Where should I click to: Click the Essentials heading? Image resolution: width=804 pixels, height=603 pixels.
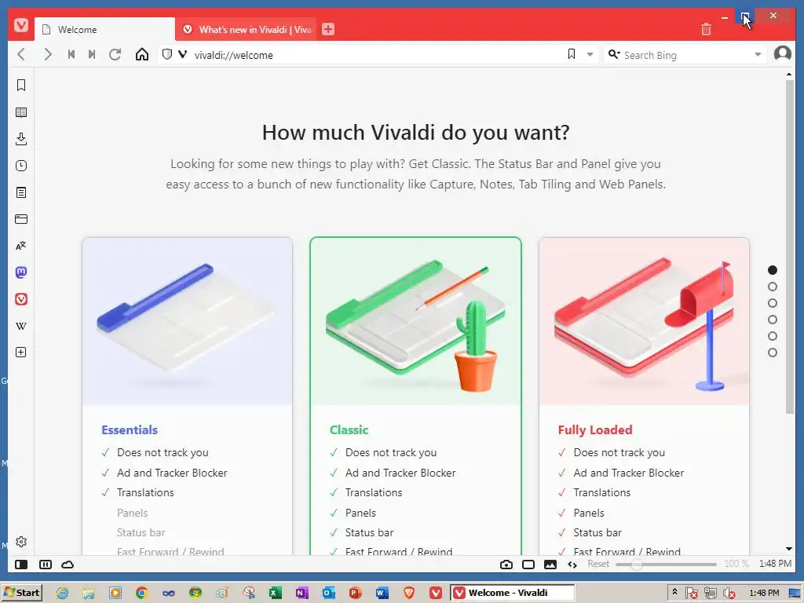click(x=130, y=429)
